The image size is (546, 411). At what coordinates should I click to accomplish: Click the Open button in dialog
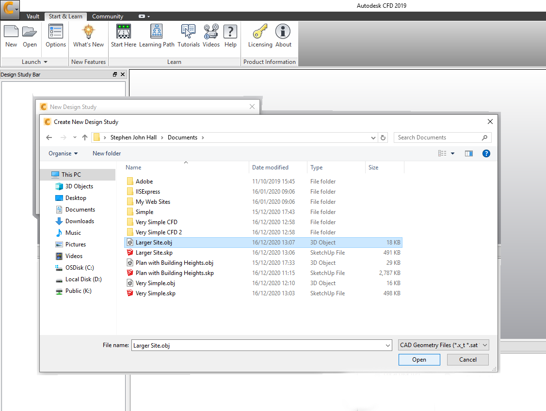(x=419, y=360)
